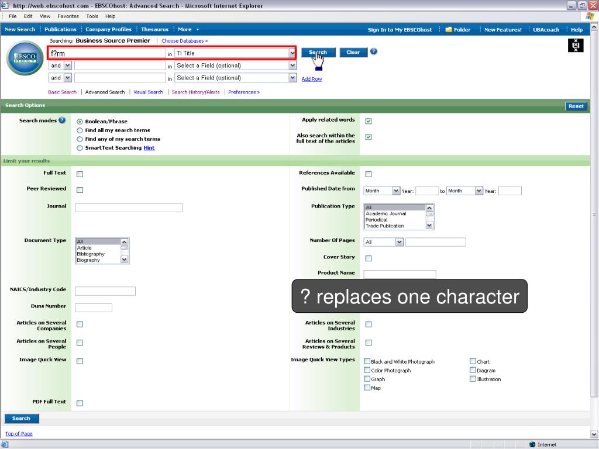Open the search help question icon

374,51
